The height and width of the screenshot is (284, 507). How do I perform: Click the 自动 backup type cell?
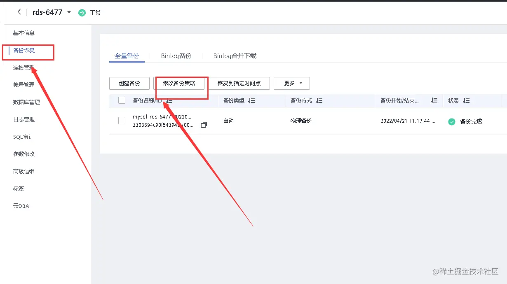[x=228, y=121]
